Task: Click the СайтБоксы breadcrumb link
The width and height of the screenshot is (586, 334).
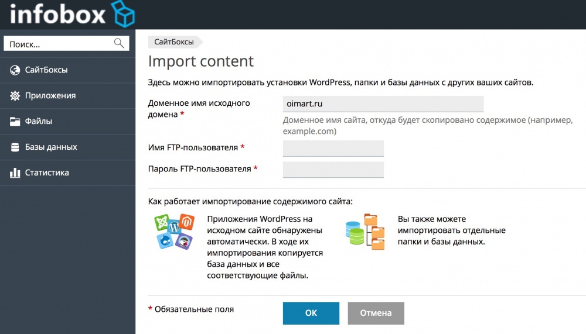Action: [174, 42]
